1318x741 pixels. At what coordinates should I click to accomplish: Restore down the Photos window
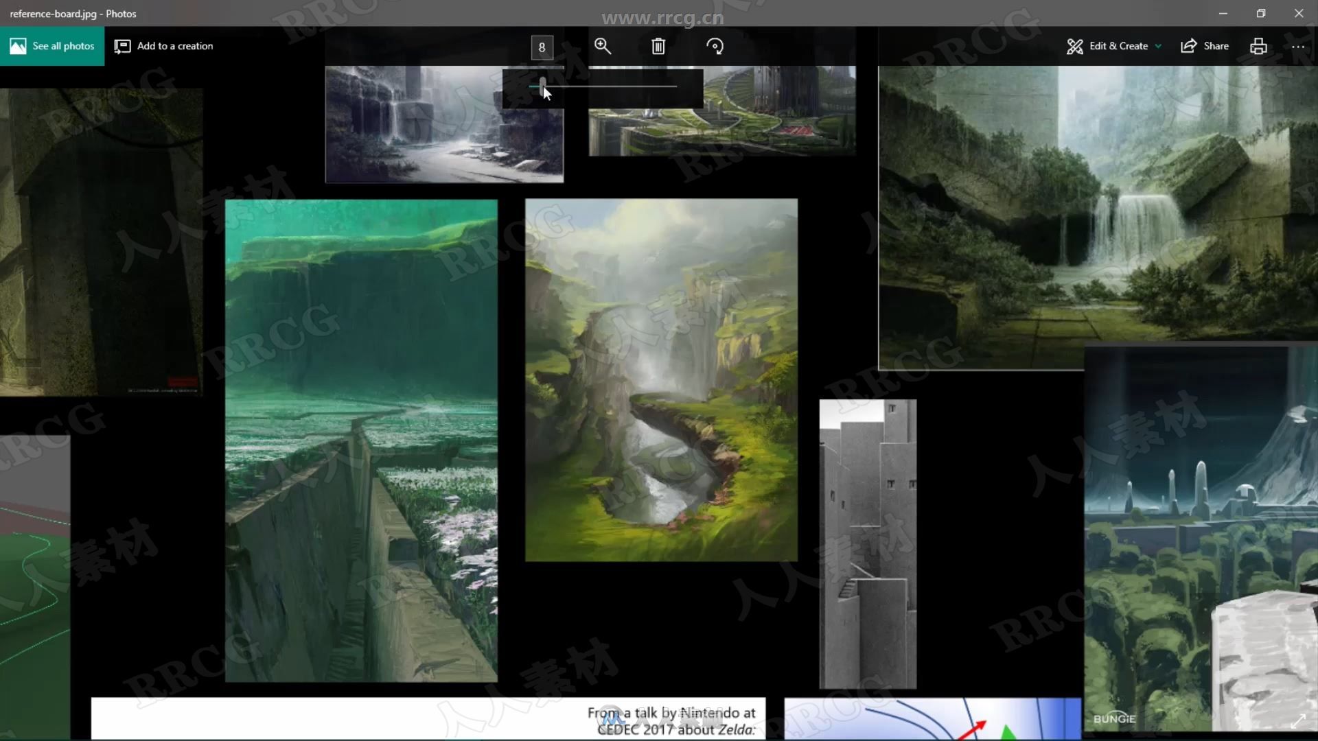1261,13
